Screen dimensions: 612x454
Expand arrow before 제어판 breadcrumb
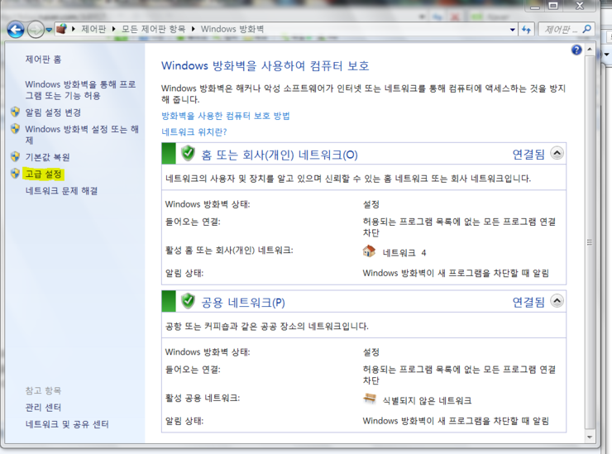(x=74, y=29)
